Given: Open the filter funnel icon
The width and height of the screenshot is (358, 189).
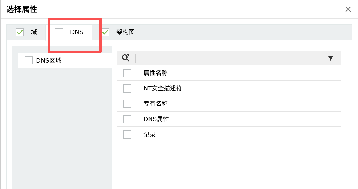Looking at the screenshot, I should point(331,58).
